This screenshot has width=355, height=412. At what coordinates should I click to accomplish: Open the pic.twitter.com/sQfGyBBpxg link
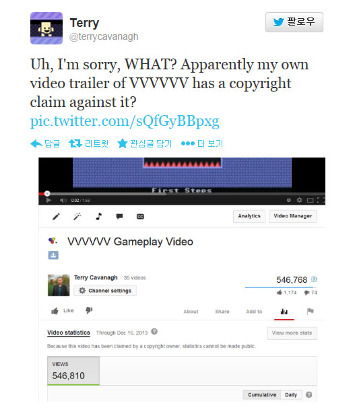pyautogui.click(x=125, y=121)
